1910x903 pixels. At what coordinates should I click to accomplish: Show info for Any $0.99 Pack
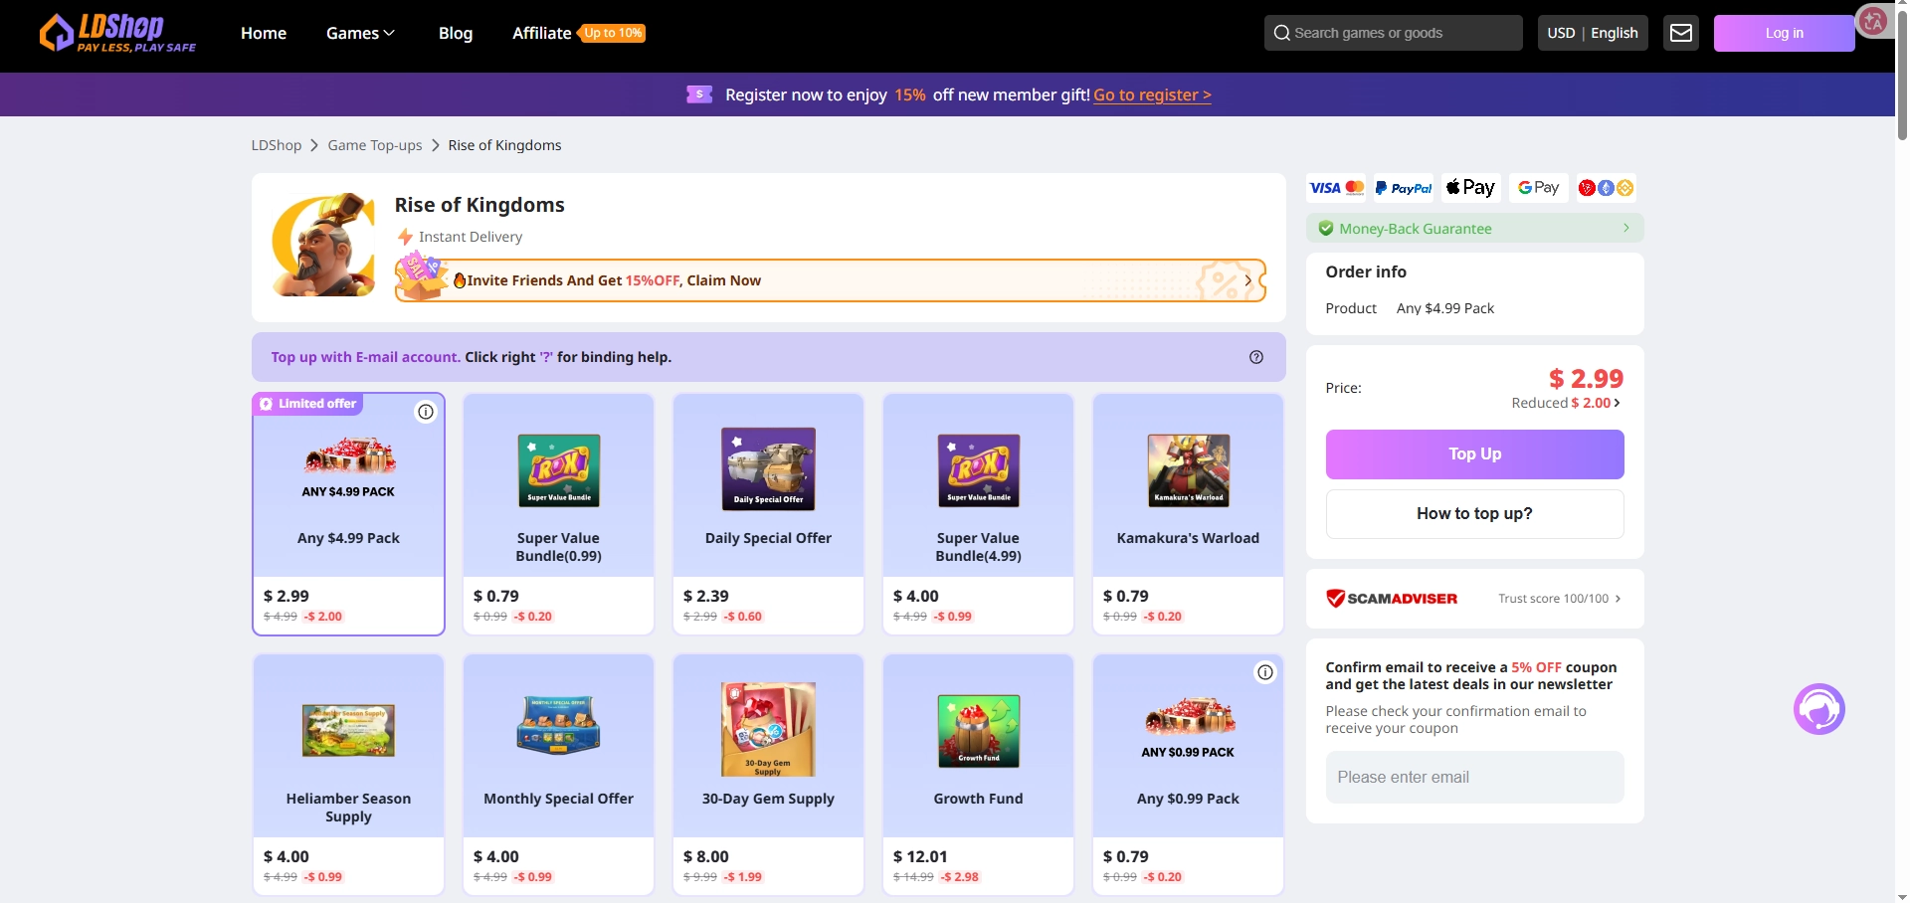1265,672
